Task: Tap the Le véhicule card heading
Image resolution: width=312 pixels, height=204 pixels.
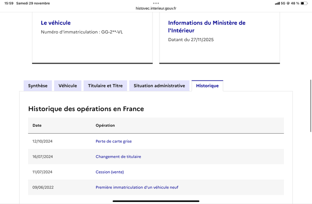Action: [56, 23]
